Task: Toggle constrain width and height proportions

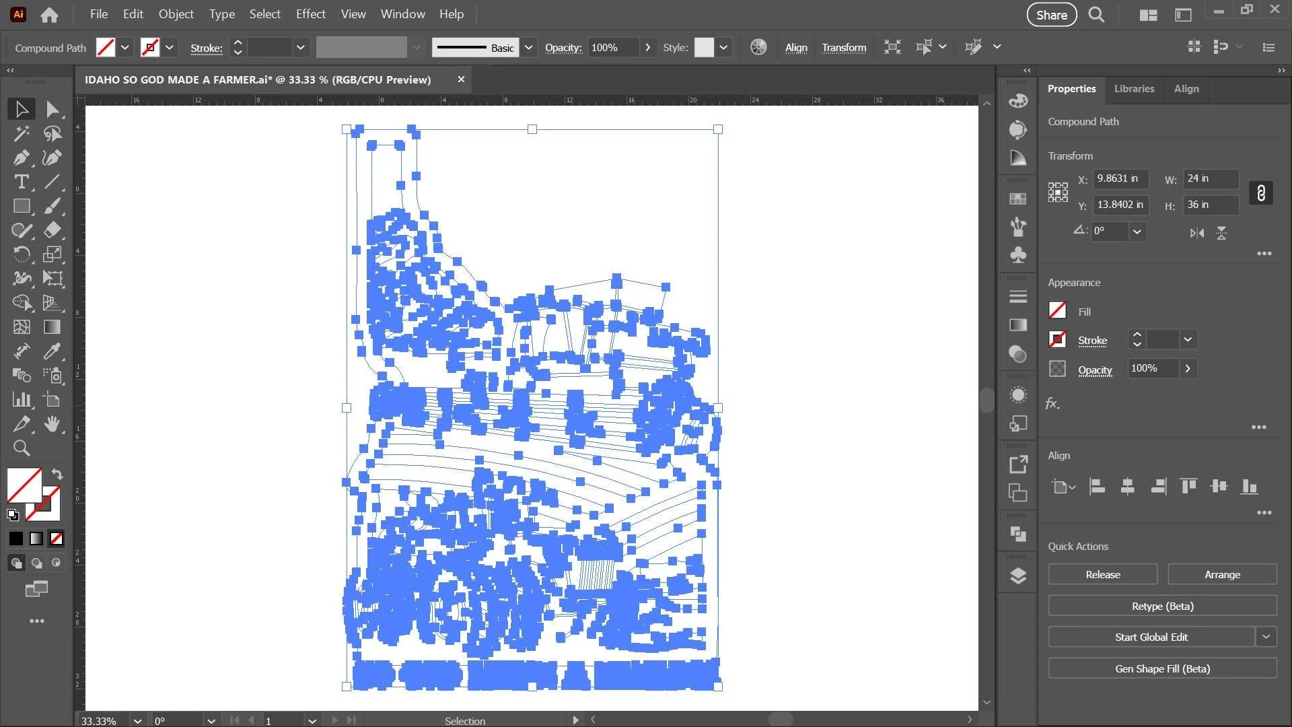Action: point(1260,193)
